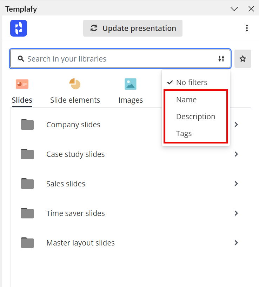
Task: Click the Case study slides folder icon
Action: click(x=27, y=154)
